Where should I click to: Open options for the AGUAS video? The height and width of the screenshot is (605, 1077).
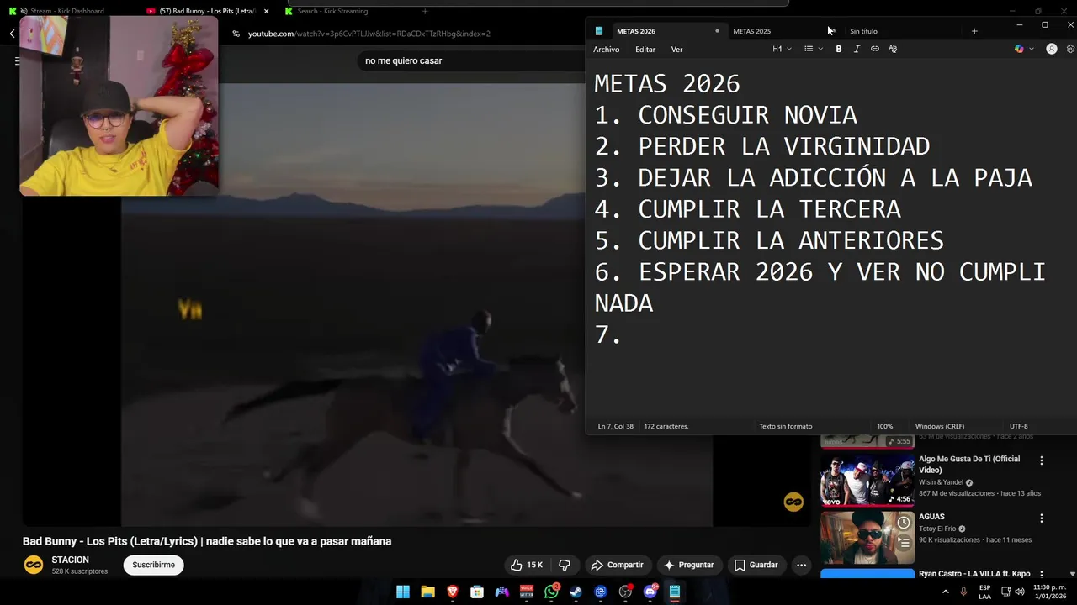(1041, 518)
